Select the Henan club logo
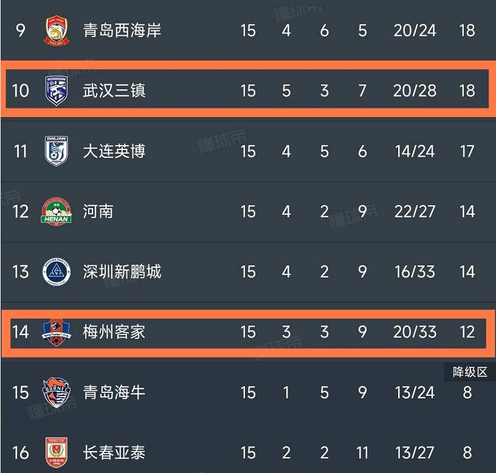The width and height of the screenshot is (496, 473). click(57, 211)
